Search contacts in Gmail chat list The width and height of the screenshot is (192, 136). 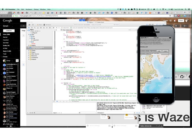coord(17,61)
